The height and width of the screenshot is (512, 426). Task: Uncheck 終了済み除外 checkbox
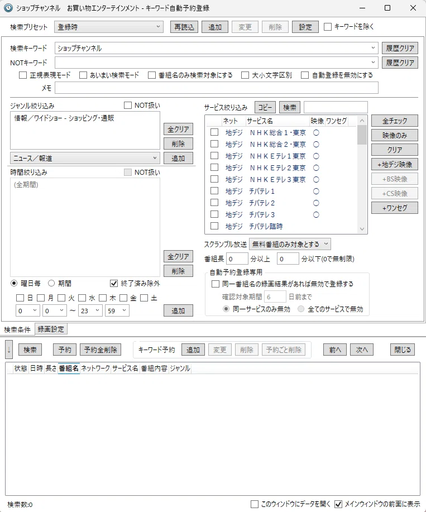[113, 283]
